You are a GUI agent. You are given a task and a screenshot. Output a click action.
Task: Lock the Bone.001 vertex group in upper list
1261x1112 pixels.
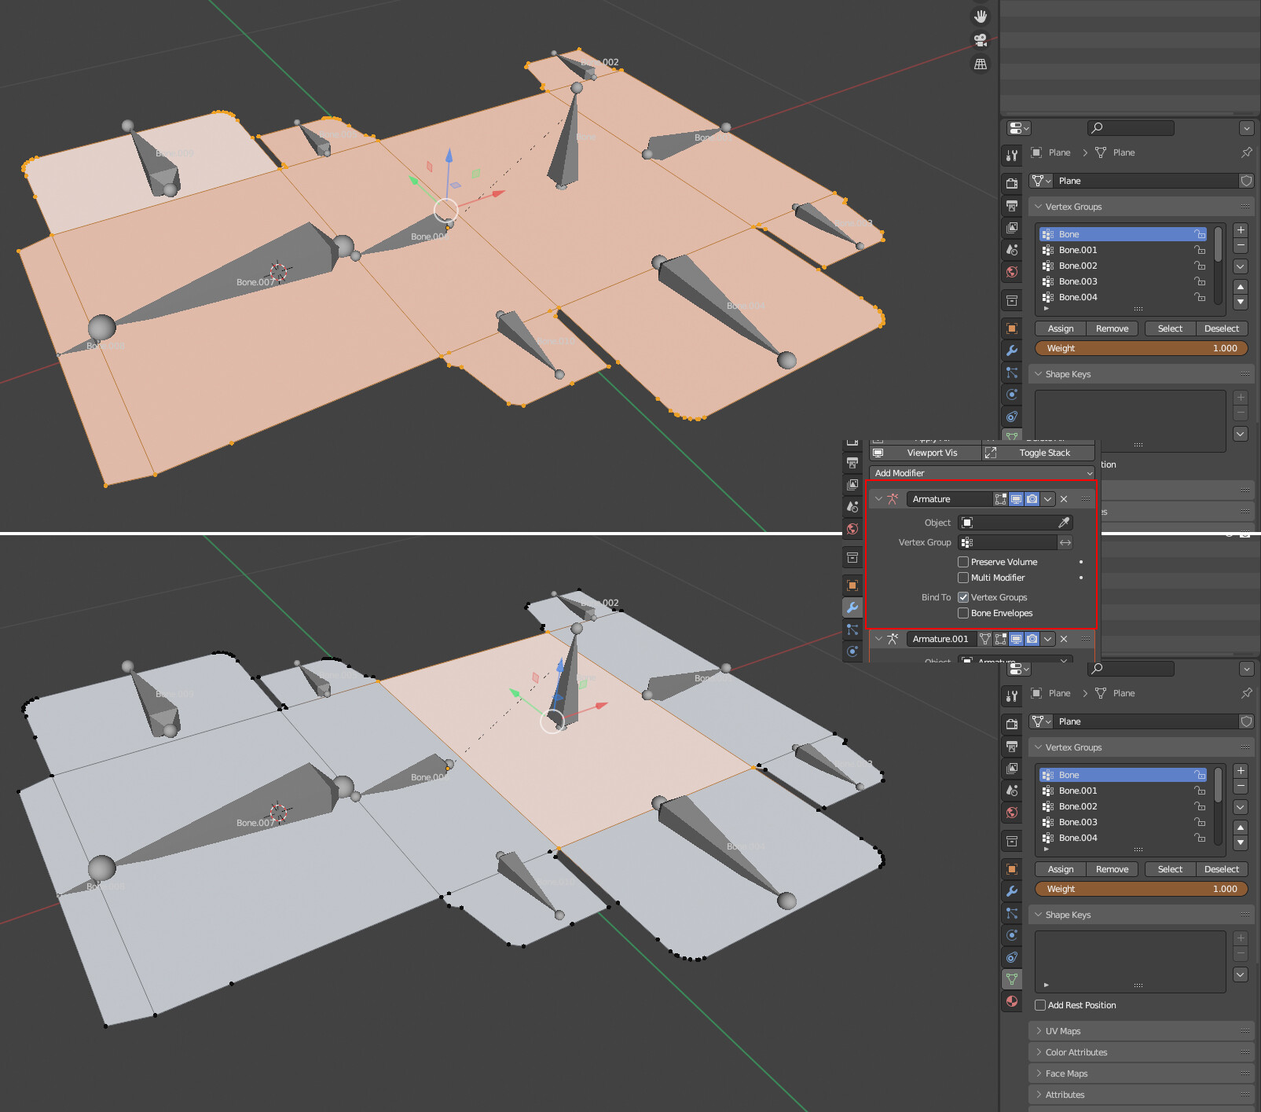(1200, 250)
